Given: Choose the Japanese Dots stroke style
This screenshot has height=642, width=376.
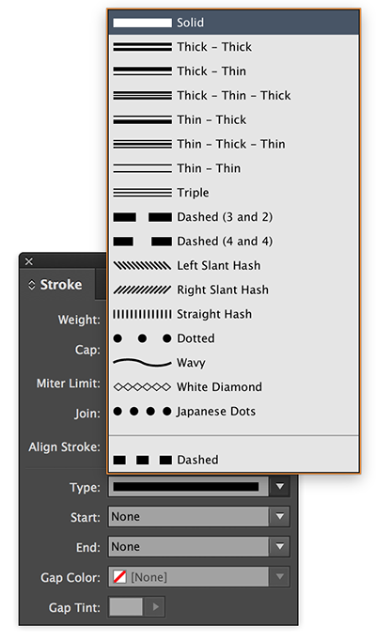Looking at the screenshot, I should click(234, 411).
